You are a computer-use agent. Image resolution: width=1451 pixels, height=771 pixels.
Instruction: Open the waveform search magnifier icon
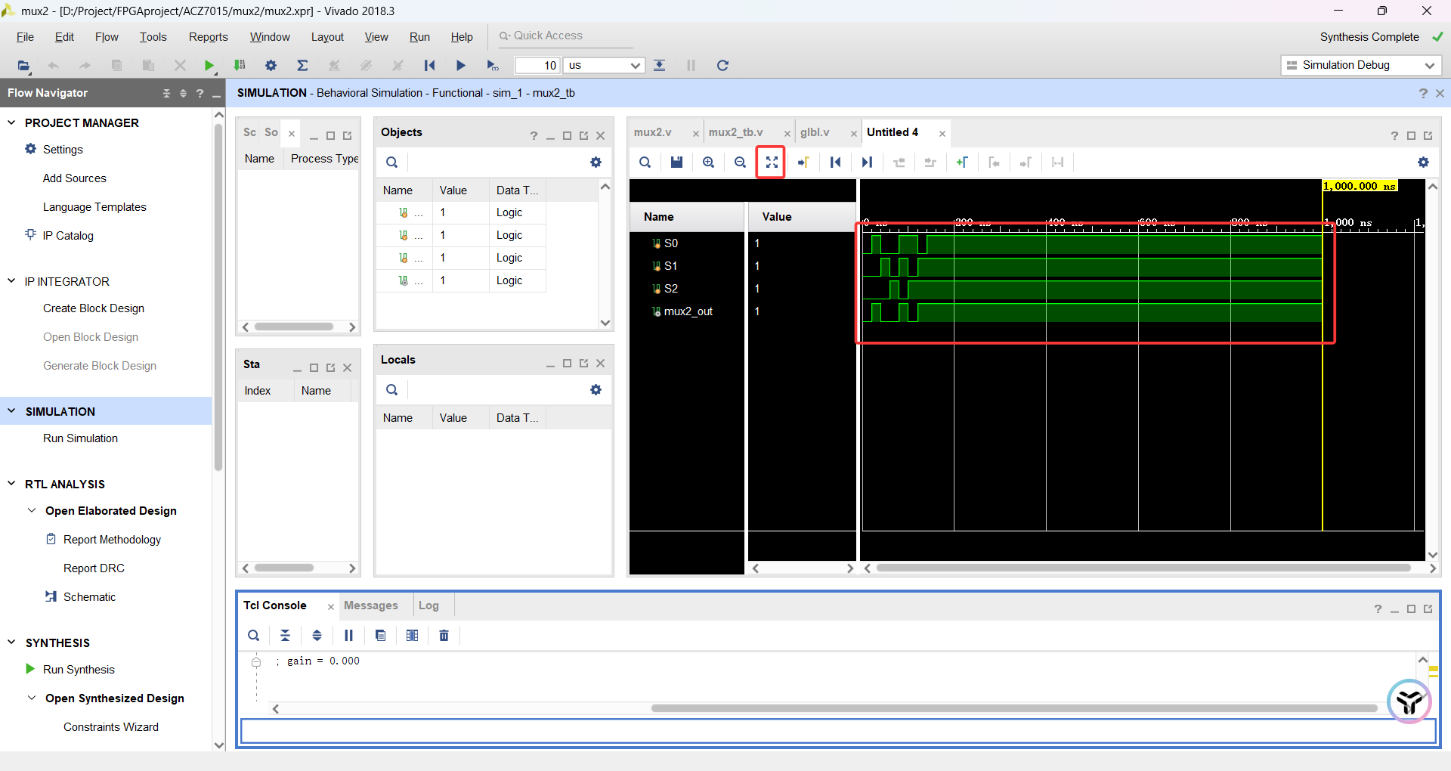pyautogui.click(x=645, y=162)
